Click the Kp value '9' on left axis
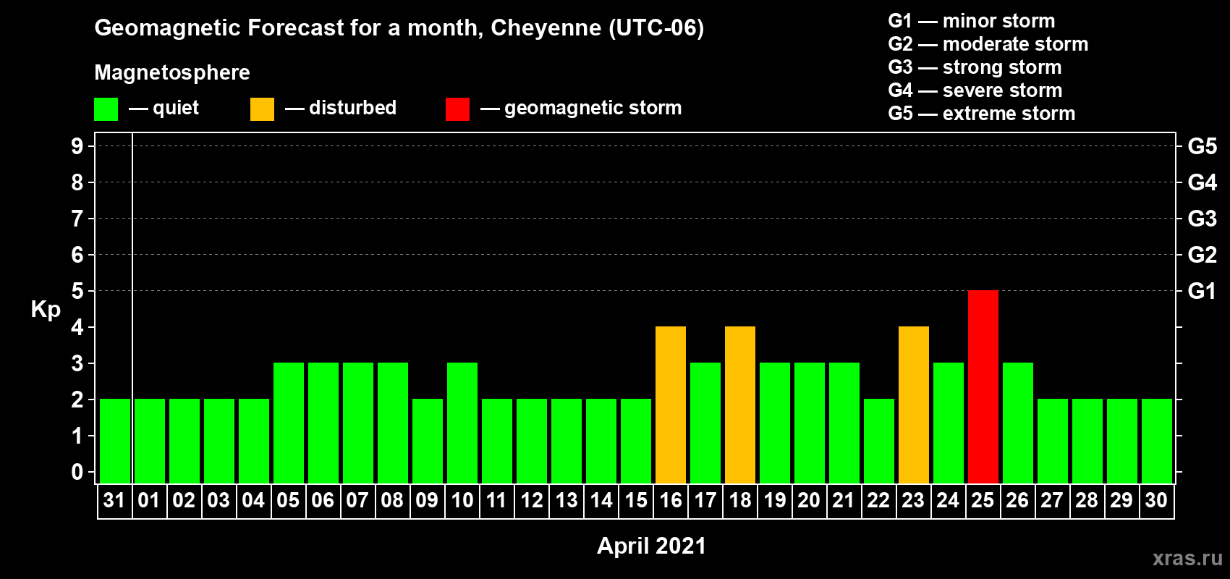 (x=77, y=146)
